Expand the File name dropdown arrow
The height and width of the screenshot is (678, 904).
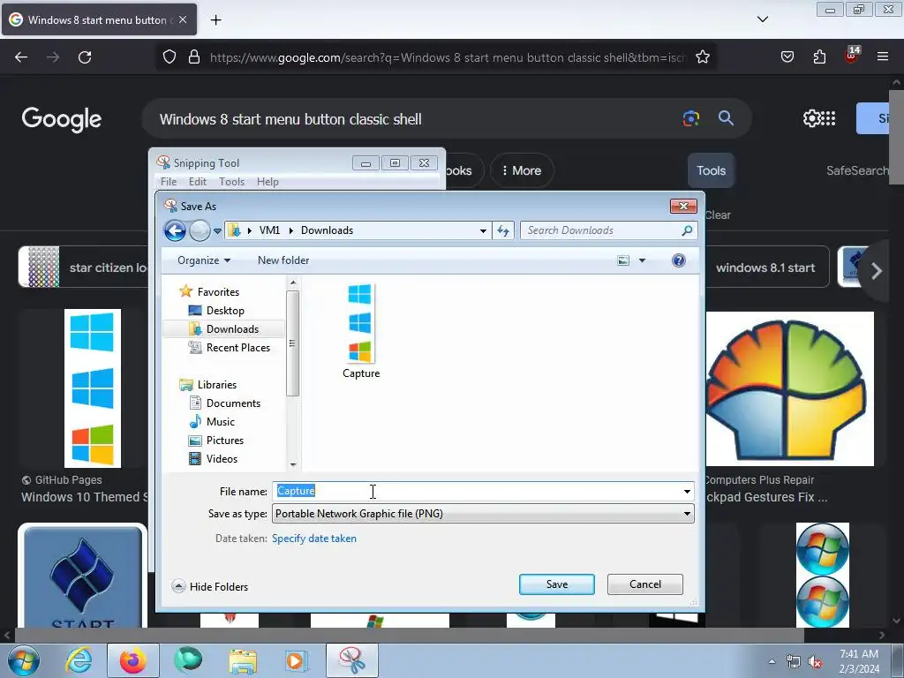(687, 491)
